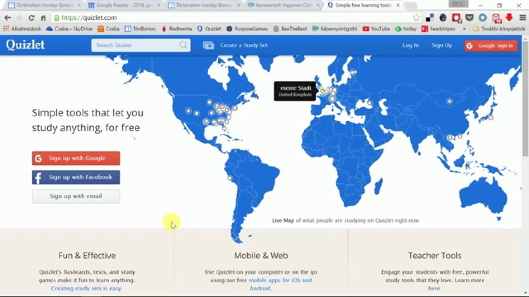Reload the page with the refresh icon
529x297 pixels.
(x=31, y=18)
